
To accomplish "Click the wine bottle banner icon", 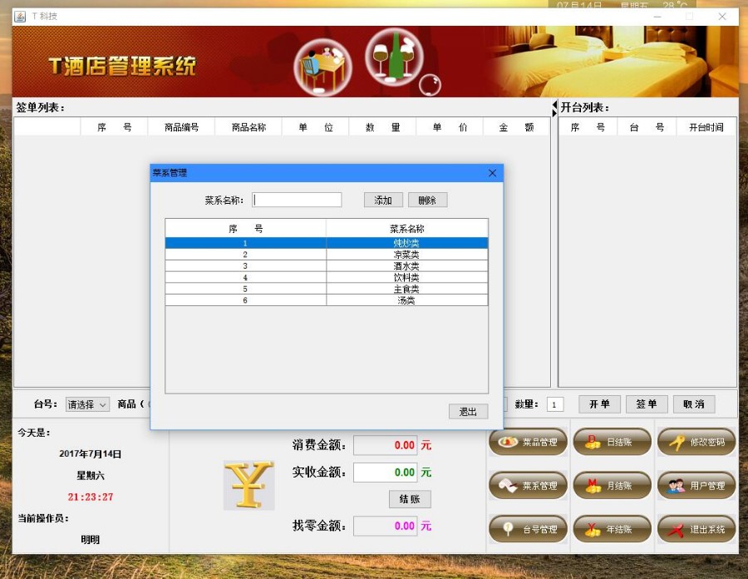I will click(394, 57).
